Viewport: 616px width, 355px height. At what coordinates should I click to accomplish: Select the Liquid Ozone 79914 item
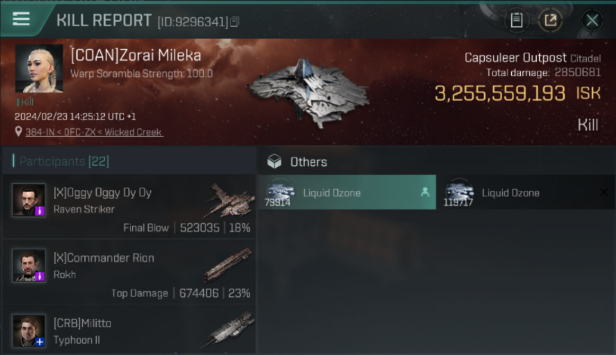(x=347, y=192)
